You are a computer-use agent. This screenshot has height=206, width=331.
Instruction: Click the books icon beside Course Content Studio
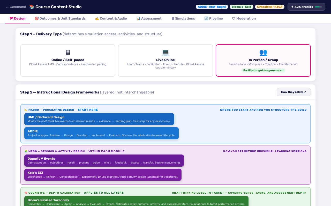coord(32,7)
